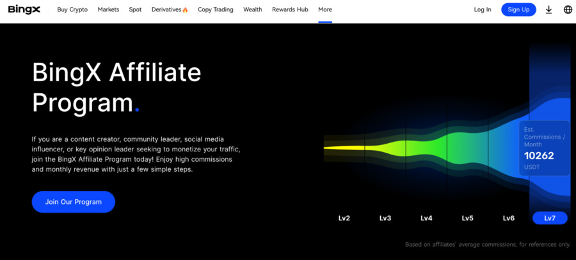This screenshot has width=576, height=260.
Task: Select the Lv5 level
Action: (468, 218)
